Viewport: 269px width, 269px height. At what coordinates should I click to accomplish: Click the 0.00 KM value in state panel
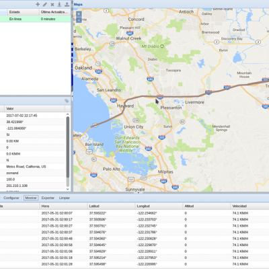[x=13, y=141]
